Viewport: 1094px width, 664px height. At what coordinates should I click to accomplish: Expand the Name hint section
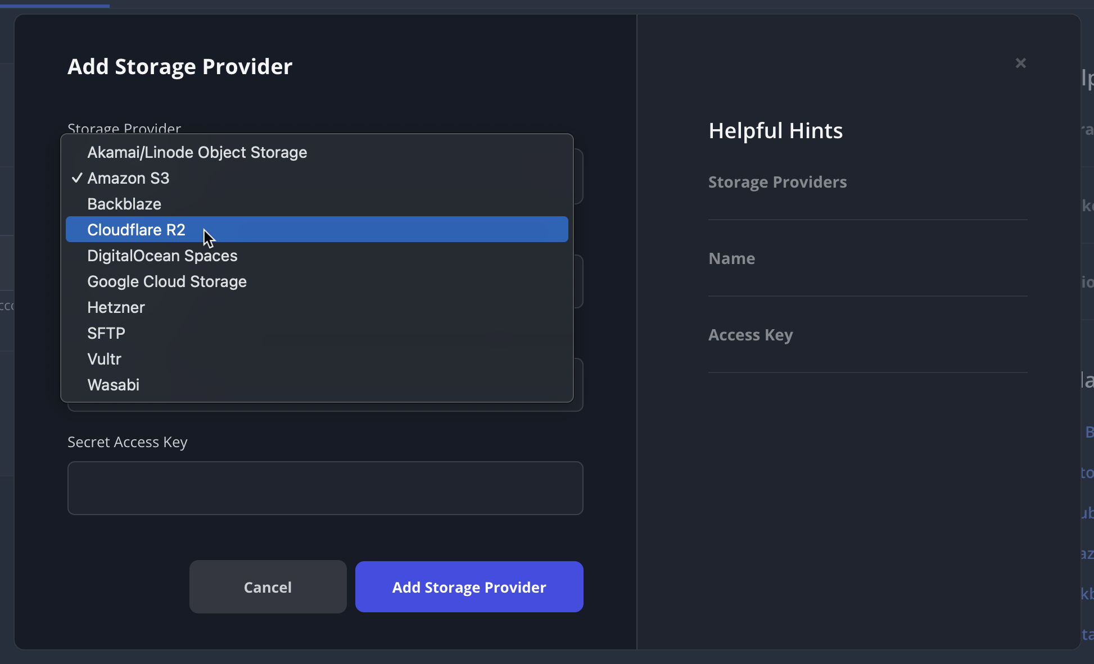click(731, 258)
